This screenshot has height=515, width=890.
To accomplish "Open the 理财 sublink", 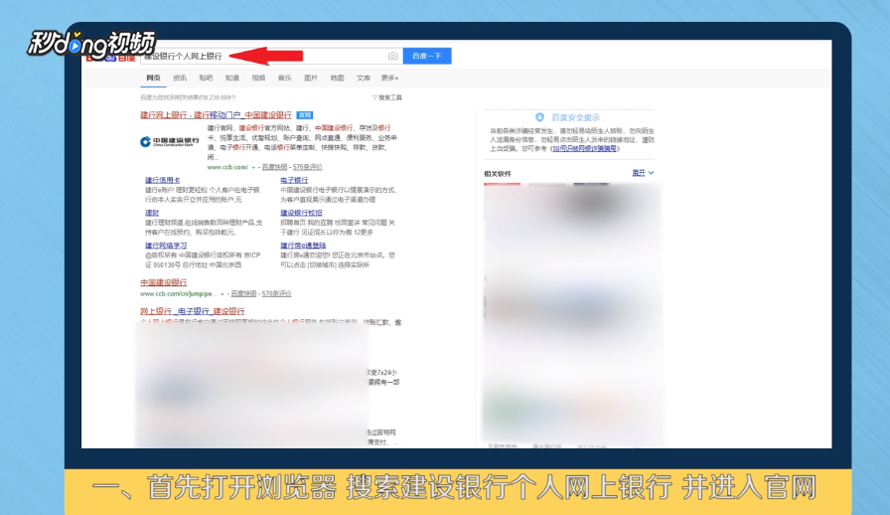I will coord(152,213).
